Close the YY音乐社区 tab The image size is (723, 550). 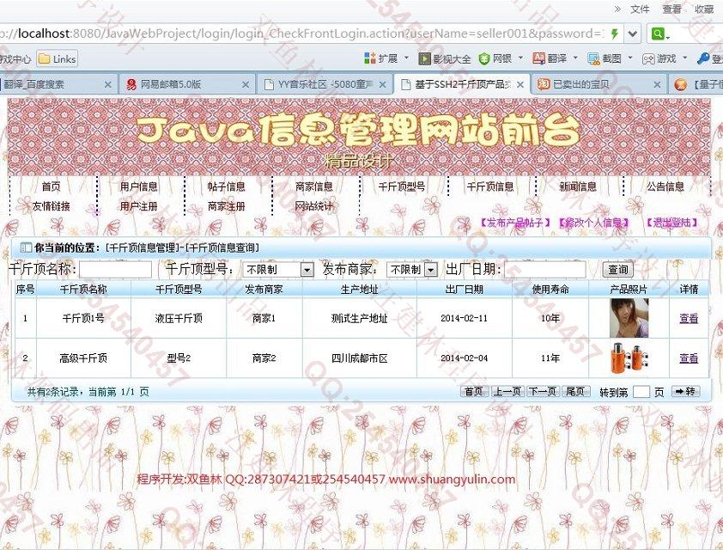pyautogui.click(x=383, y=84)
